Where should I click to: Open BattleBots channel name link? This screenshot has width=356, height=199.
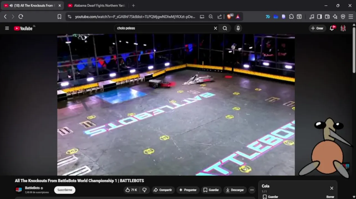click(32, 188)
